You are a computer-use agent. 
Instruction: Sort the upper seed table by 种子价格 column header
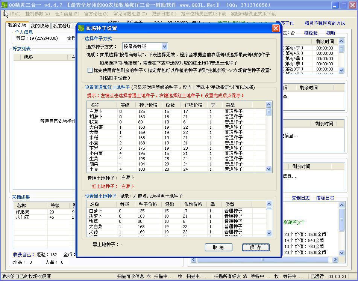[149, 105]
